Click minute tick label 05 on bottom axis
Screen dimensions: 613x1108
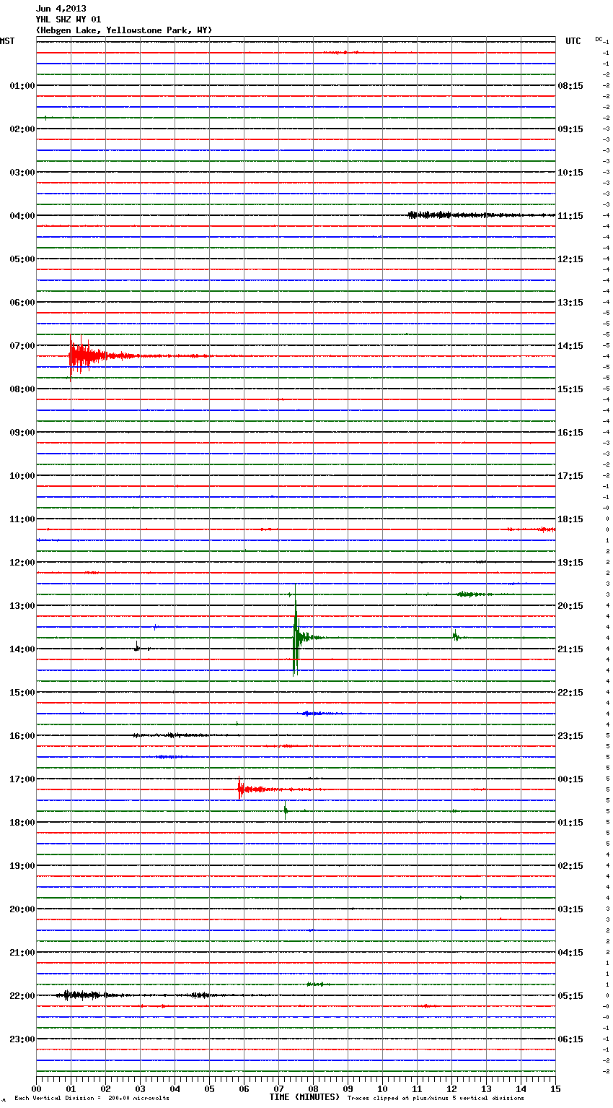pos(209,1088)
